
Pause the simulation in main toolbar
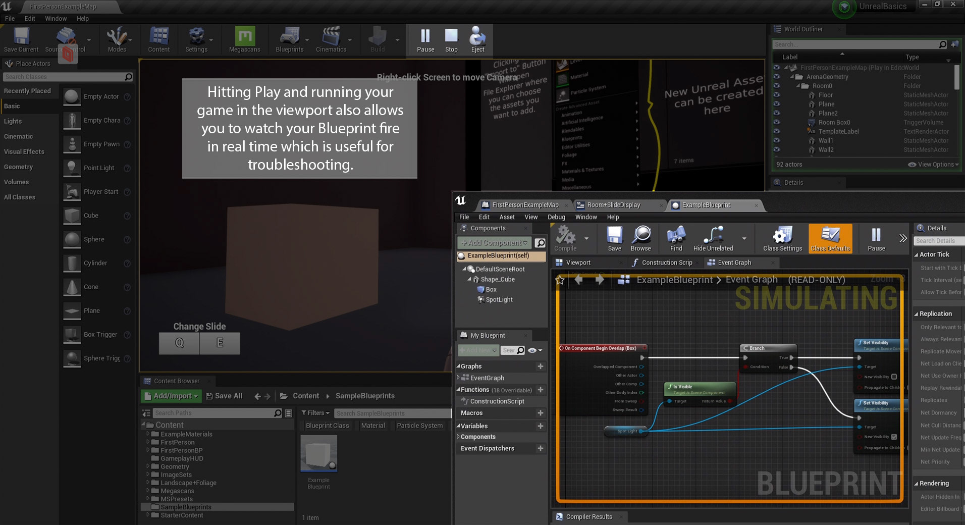[425, 39]
